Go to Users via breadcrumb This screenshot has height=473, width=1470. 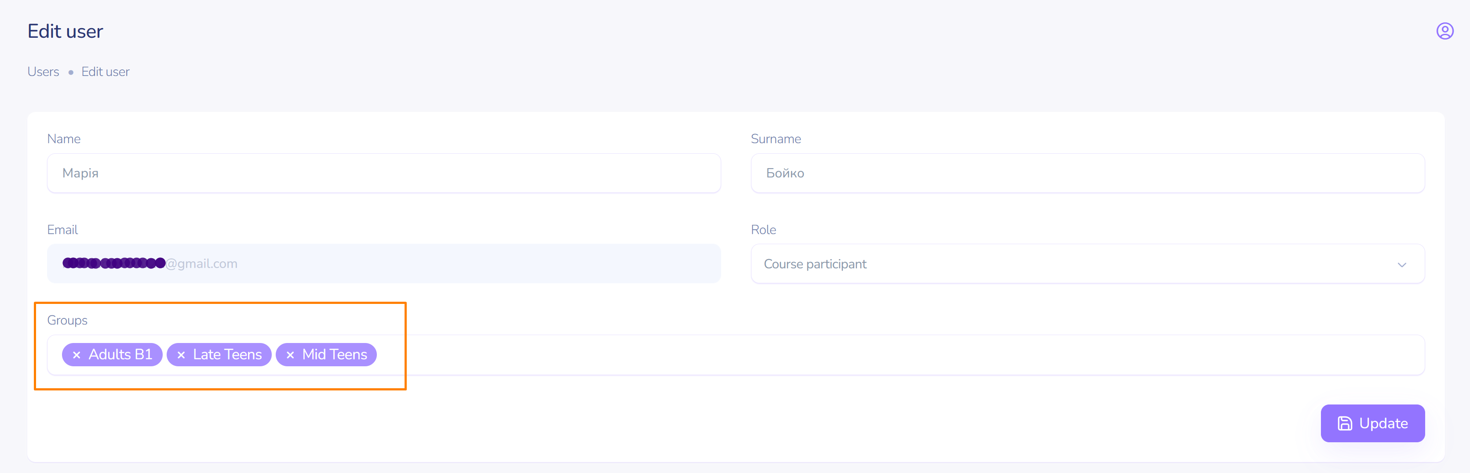(x=44, y=72)
